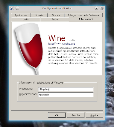Focus the Organizzazione input field
The height and width of the screenshot is (127, 114).
[x=66, y=95]
